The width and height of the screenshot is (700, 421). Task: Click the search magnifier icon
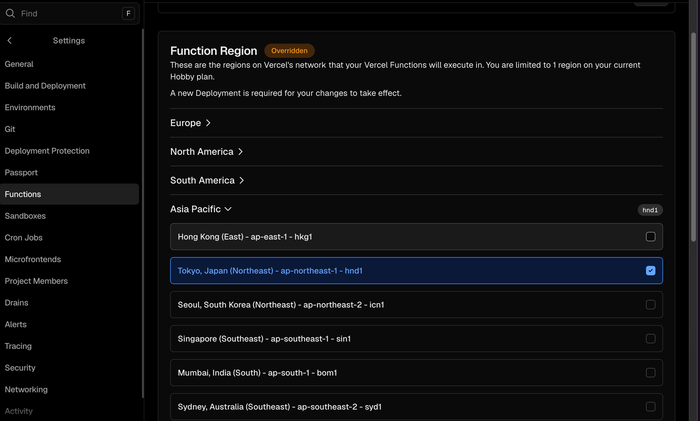tap(10, 13)
